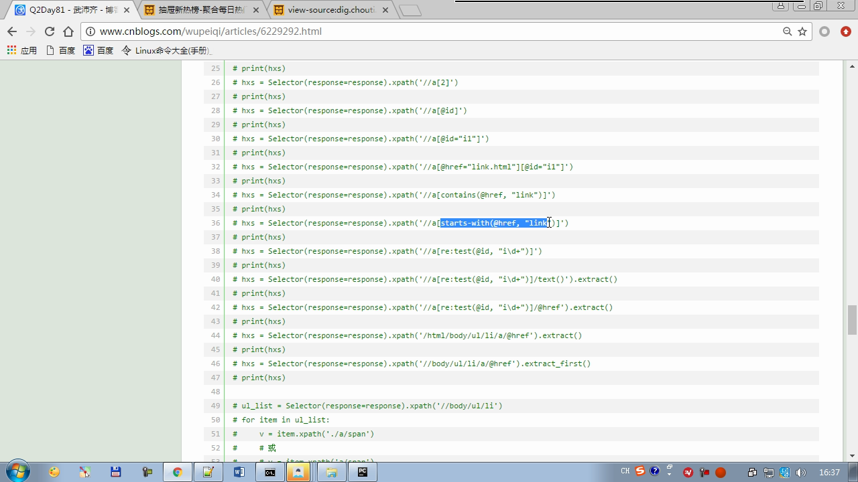Screen dimensions: 858x482
Task: Click the 16:37 system clock
Action: tap(829, 473)
